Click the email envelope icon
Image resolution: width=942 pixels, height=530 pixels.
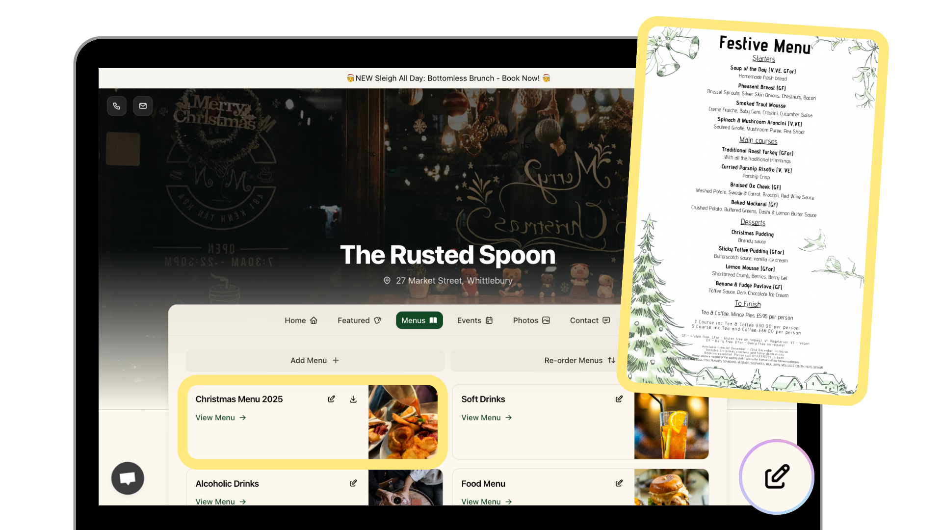pos(143,106)
